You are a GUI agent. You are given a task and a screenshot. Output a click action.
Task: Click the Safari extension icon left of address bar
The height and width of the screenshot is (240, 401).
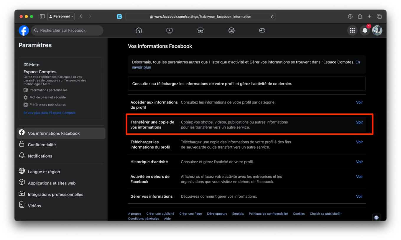tap(119, 16)
